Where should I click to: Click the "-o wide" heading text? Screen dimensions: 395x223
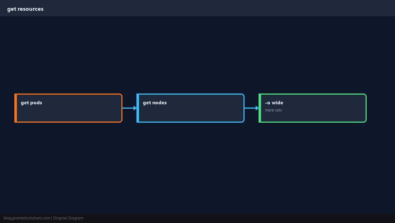coord(274,103)
